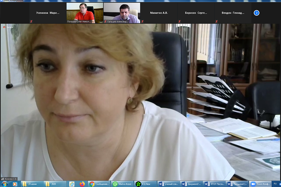Open the 2020 folder in taskbar
This screenshot has width=281, height=187.
pos(55,184)
